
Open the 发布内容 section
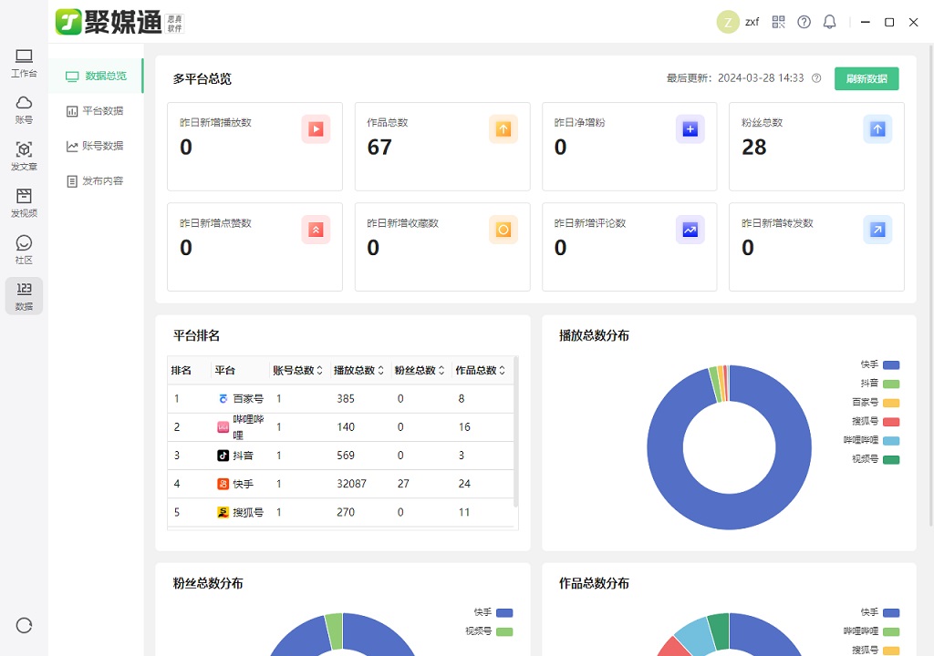[103, 180]
